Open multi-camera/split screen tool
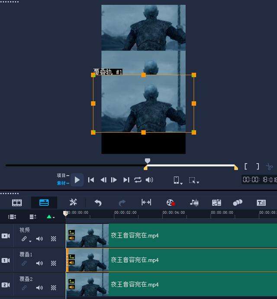This screenshot has width=277, height=299. point(216,203)
